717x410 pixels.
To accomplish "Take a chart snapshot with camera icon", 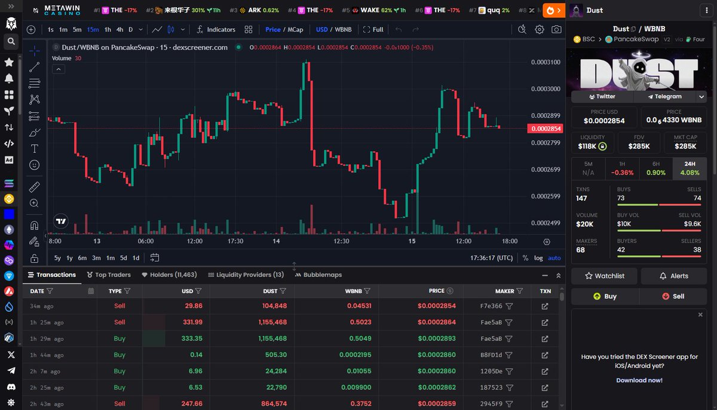I will coord(556,29).
